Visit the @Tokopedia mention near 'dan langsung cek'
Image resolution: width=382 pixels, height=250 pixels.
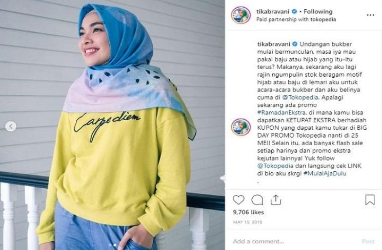275,166
